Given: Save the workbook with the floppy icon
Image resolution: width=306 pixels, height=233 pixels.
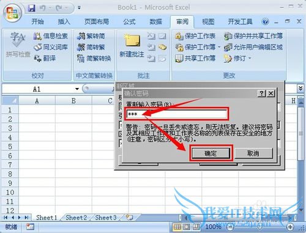Looking at the screenshot, I should pyautogui.click(x=32, y=8).
